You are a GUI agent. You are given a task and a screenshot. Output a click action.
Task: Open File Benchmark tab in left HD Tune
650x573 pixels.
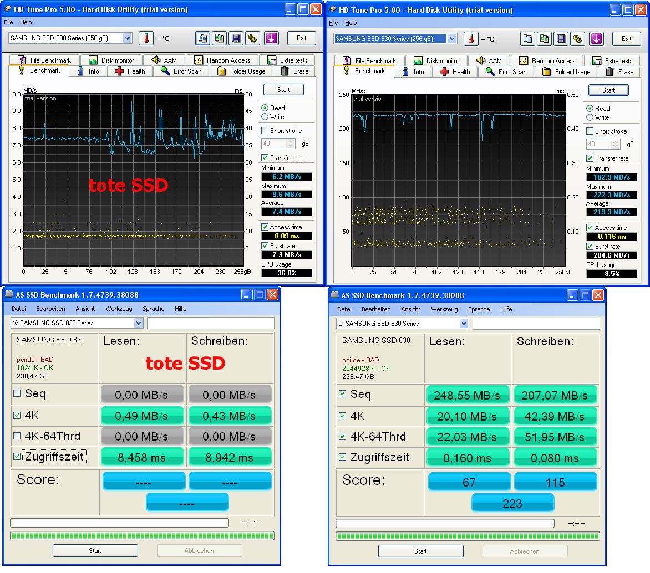pos(44,60)
